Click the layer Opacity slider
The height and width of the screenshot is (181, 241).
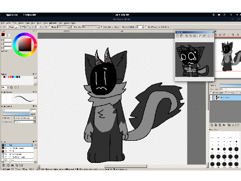click(x=230, y=85)
